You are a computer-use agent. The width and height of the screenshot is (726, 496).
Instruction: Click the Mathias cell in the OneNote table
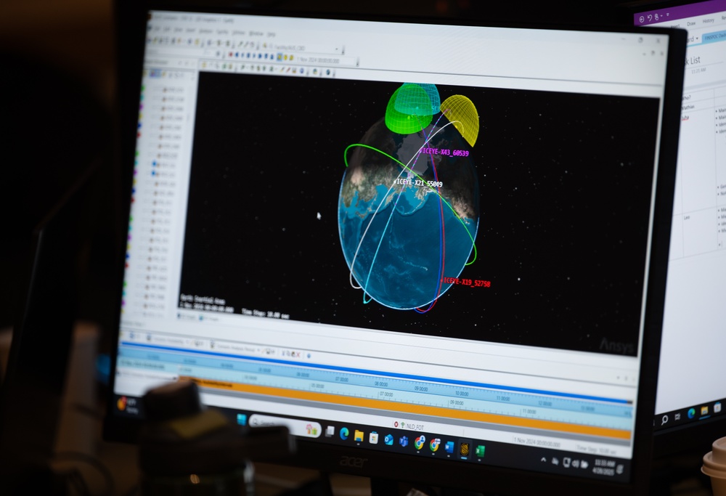coord(688,107)
